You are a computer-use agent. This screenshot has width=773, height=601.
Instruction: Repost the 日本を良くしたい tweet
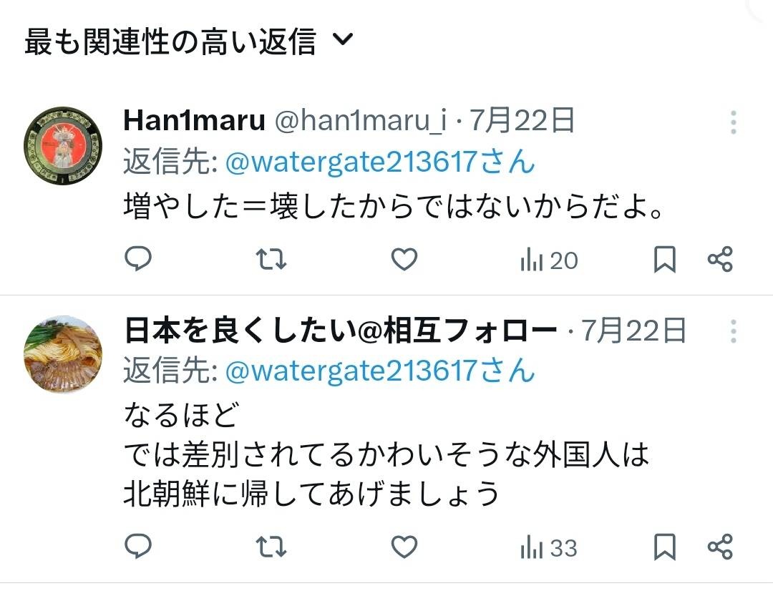(271, 547)
